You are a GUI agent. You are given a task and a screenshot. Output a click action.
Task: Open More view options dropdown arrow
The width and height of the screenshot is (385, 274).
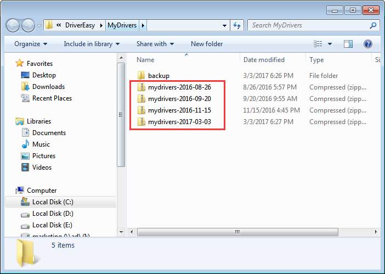(330, 44)
